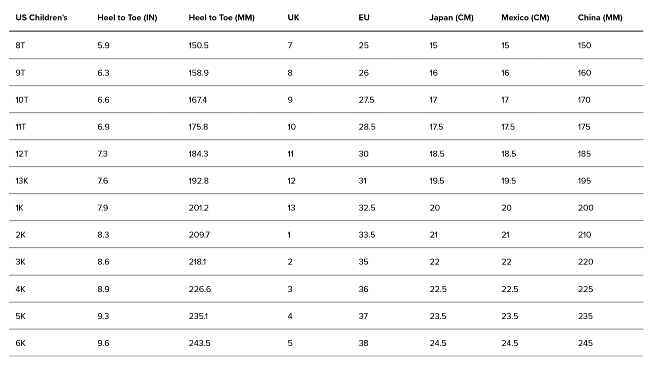Click the Mexico (CM) column header
The width and height of the screenshot is (670, 365).
[525, 18]
